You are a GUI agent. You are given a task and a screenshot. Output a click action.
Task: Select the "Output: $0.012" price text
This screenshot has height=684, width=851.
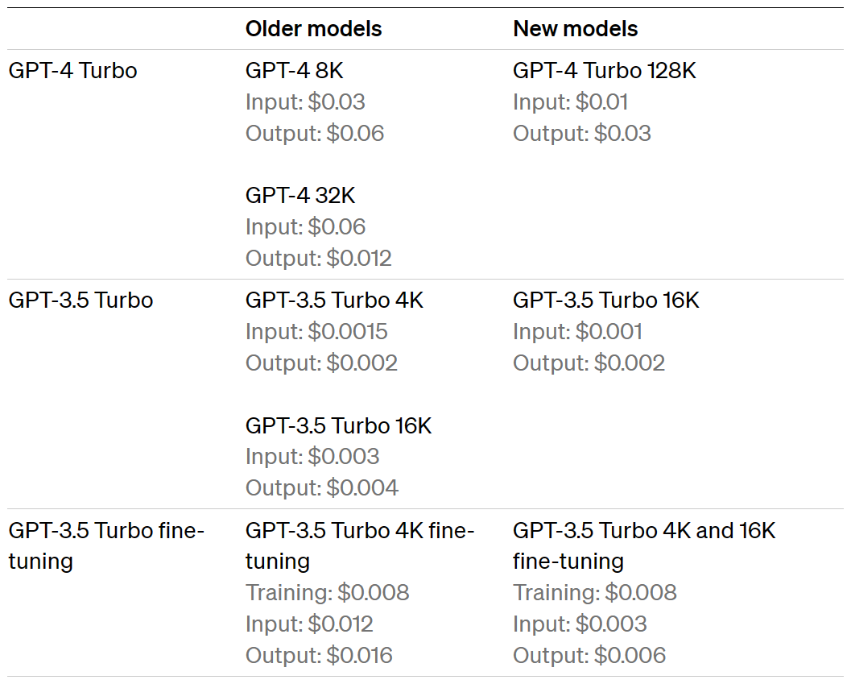click(318, 259)
